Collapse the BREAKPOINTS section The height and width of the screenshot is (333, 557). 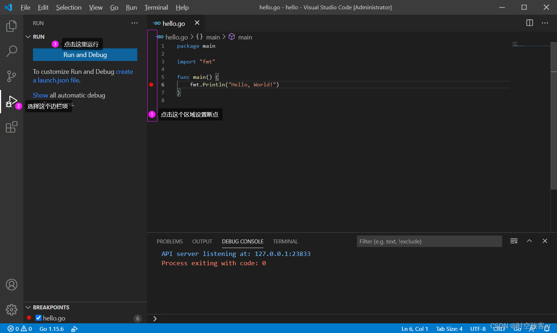pyautogui.click(x=28, y=308)
